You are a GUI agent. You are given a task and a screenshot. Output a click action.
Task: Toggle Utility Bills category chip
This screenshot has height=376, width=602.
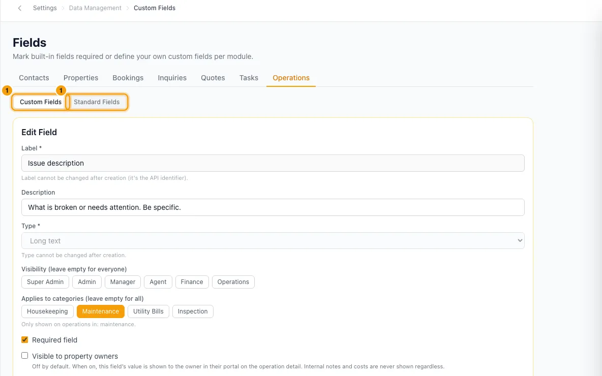tap(148, 311)
